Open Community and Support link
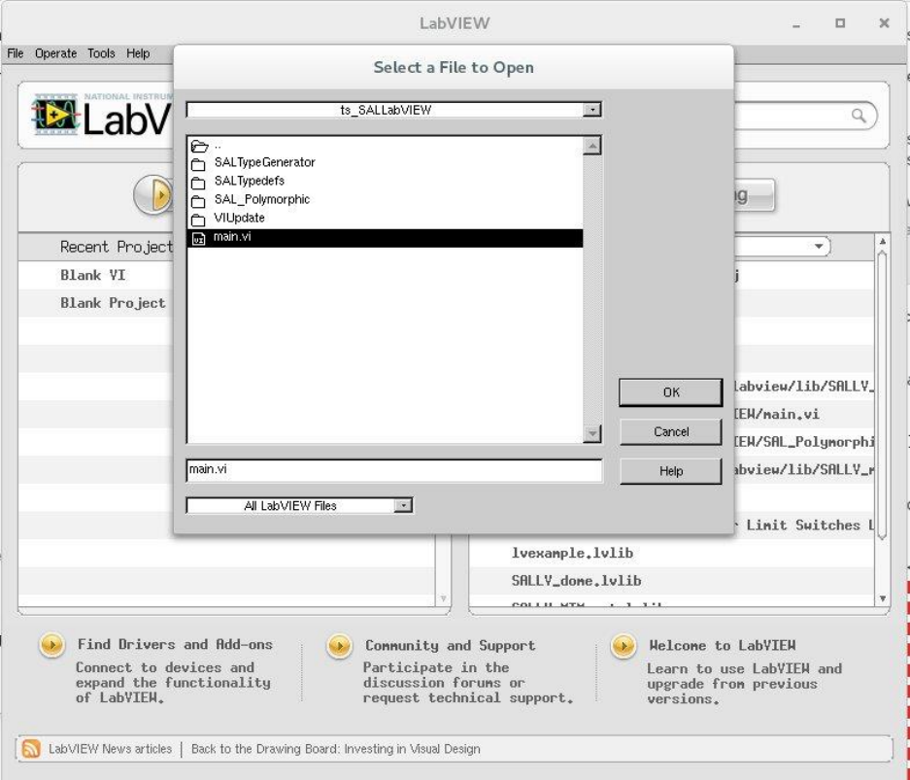 click(x=451, y=645)
